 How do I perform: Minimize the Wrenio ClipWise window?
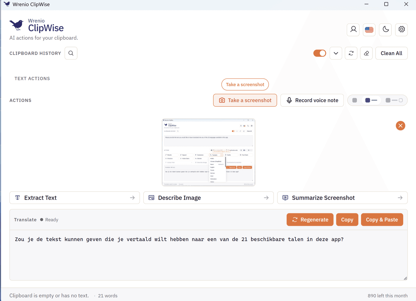pos(366,4)
